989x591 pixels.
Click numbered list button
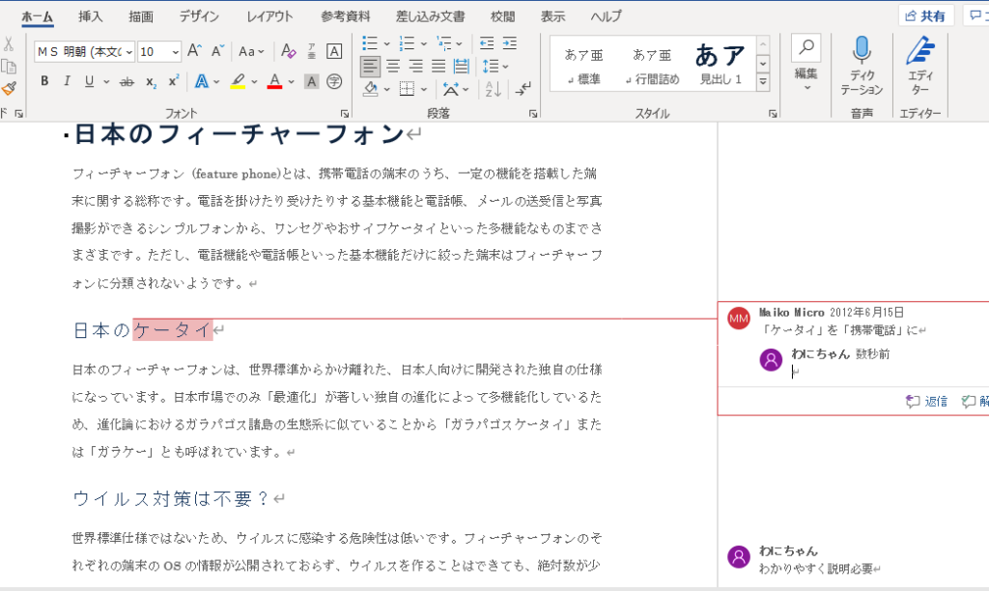pyautogui.click(x=407, y=42)
